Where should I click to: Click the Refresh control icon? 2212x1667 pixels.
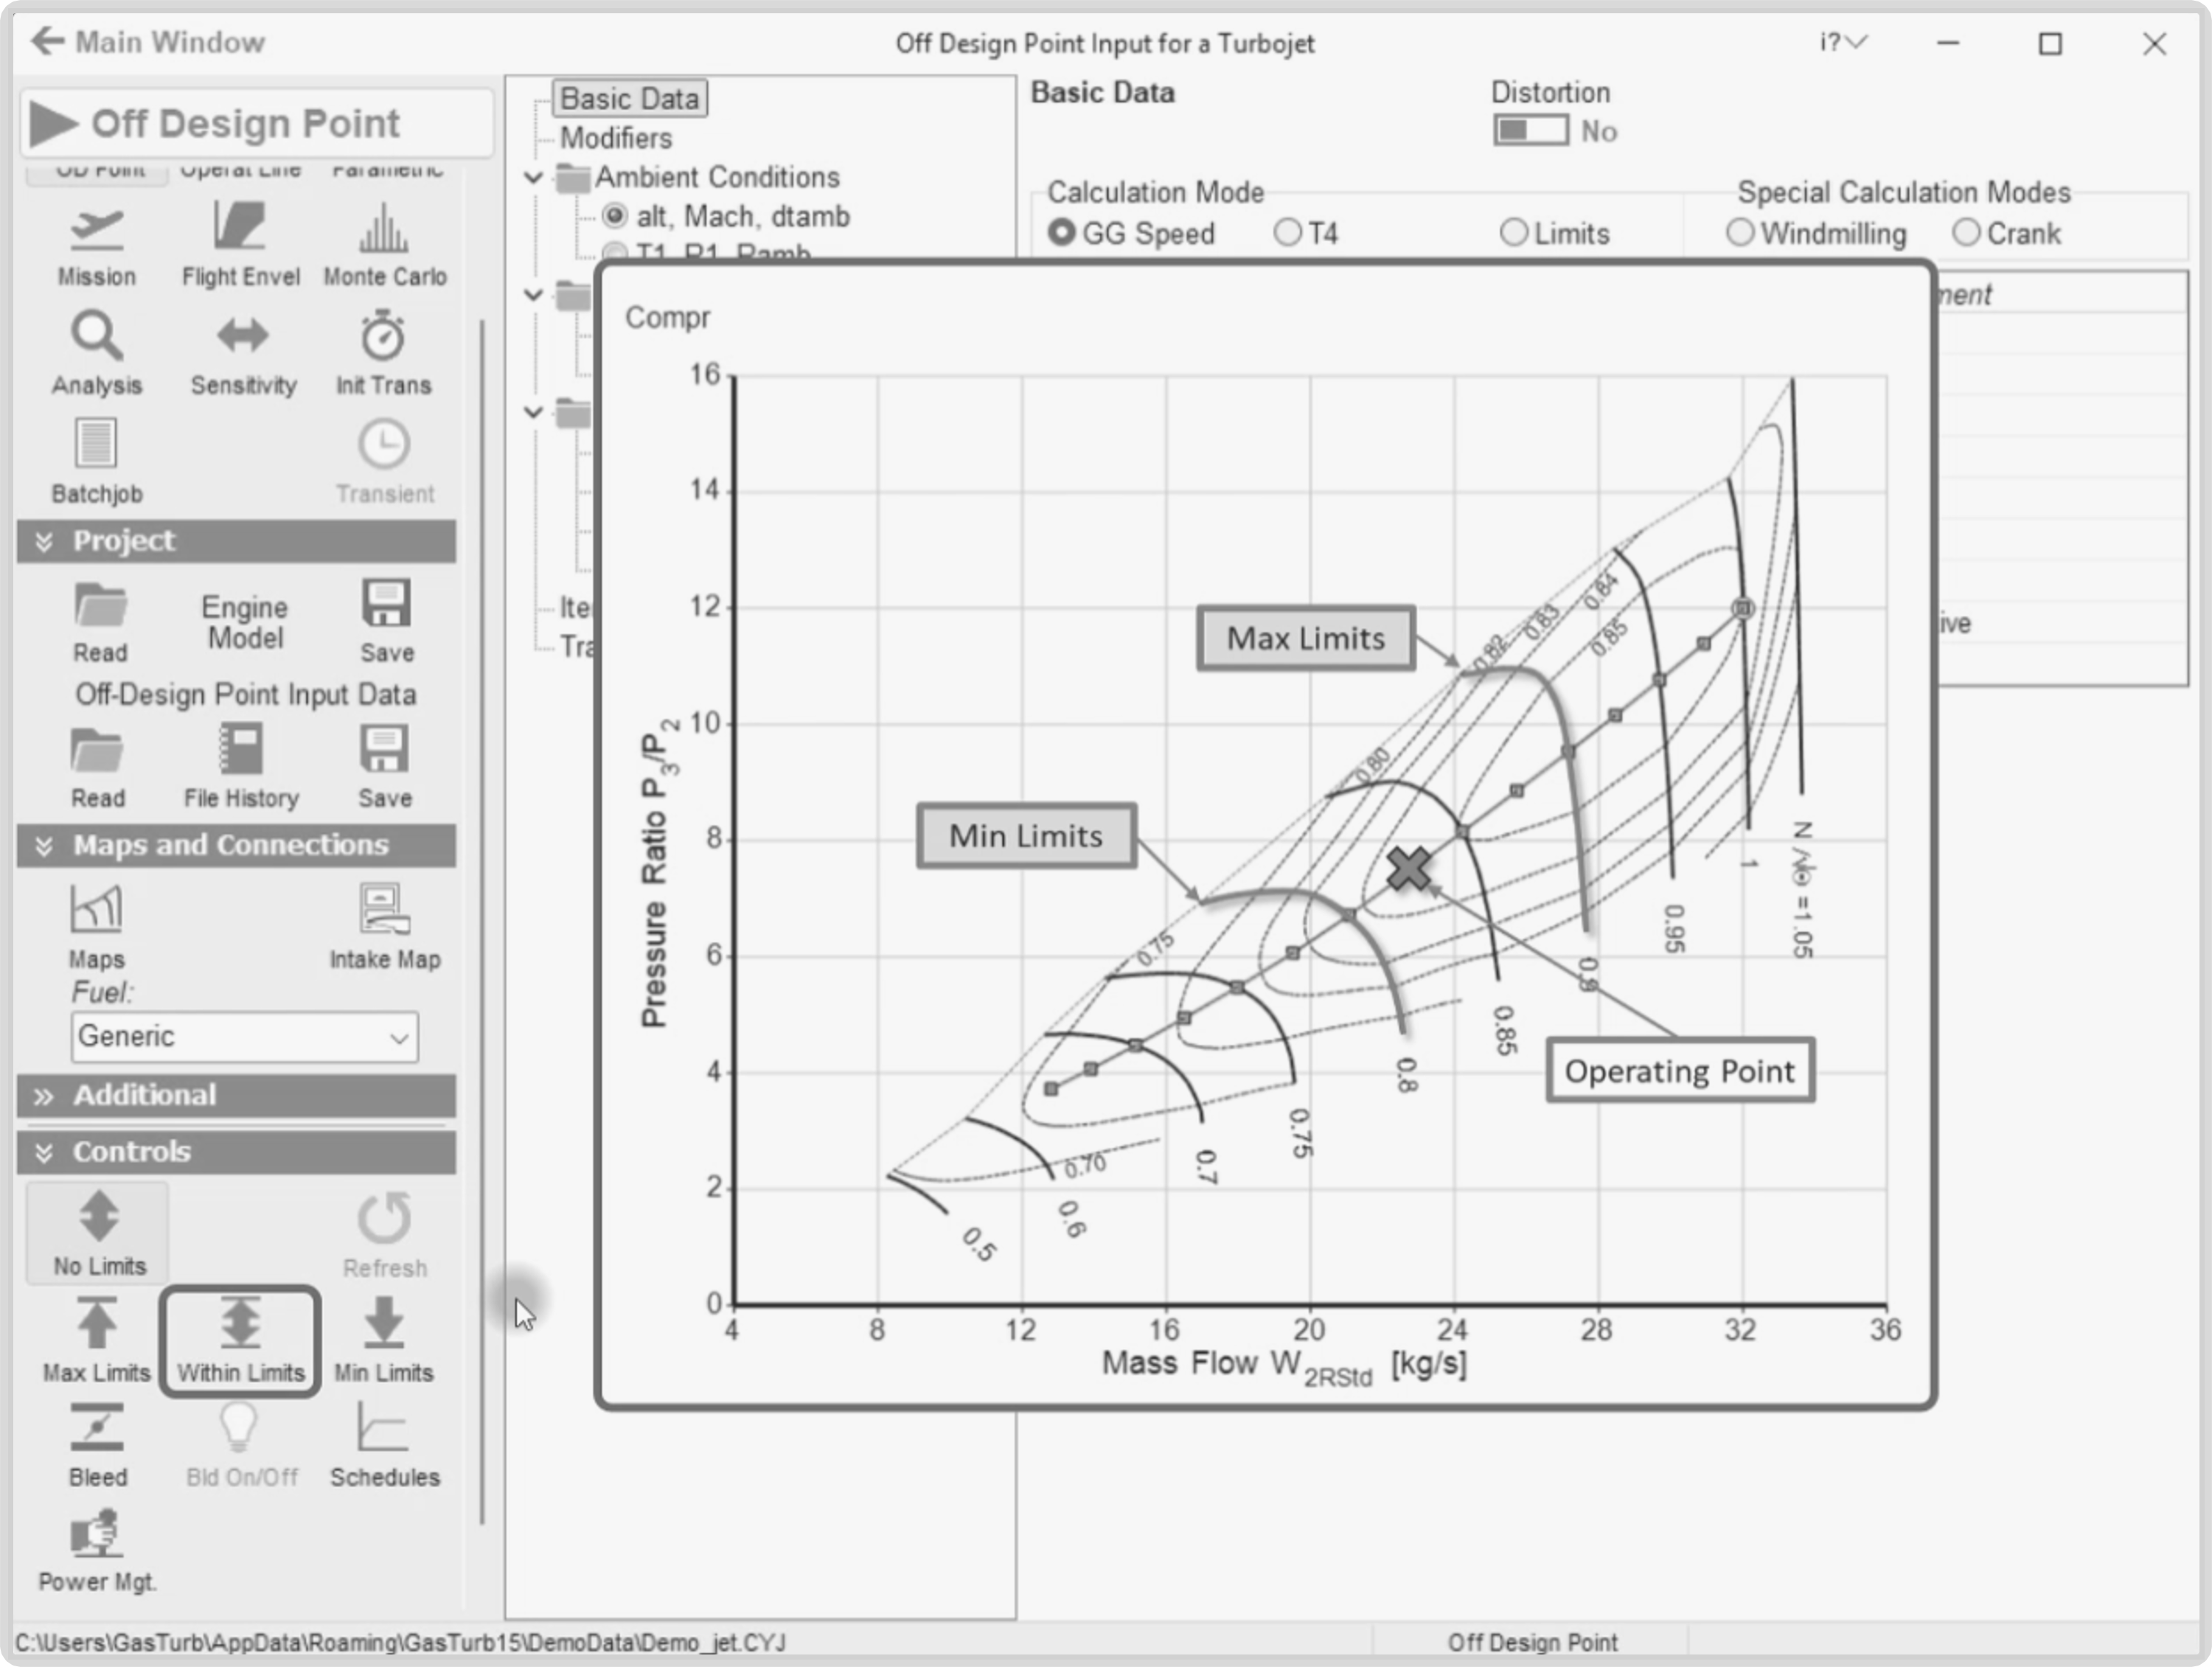[x=384, y=1234]
